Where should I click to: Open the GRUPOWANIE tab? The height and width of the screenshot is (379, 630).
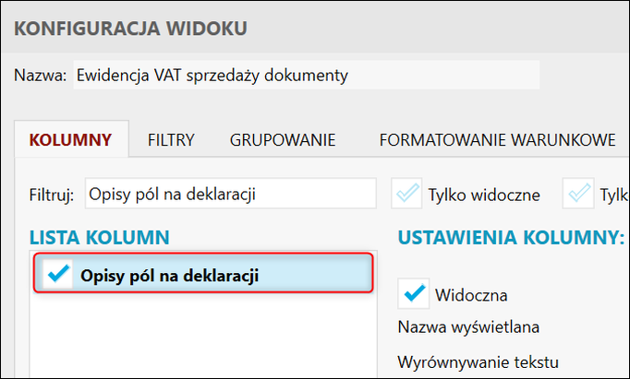click(282, 140)
